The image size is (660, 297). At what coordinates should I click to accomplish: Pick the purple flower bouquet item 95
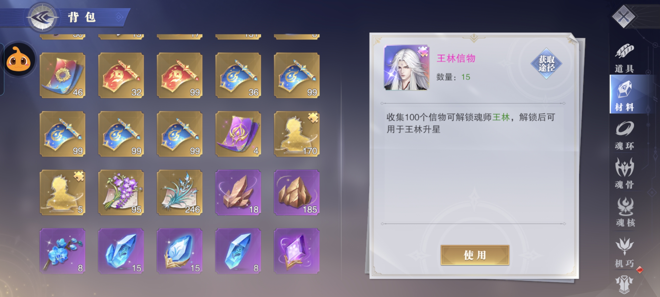[x=121, y=193]
